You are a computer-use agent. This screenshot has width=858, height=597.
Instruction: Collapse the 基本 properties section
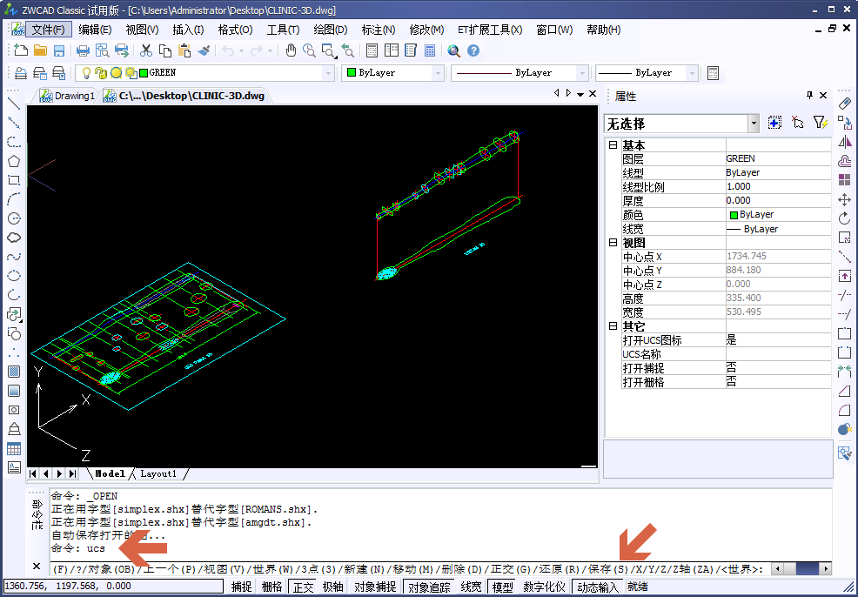[x=613, y=144]
